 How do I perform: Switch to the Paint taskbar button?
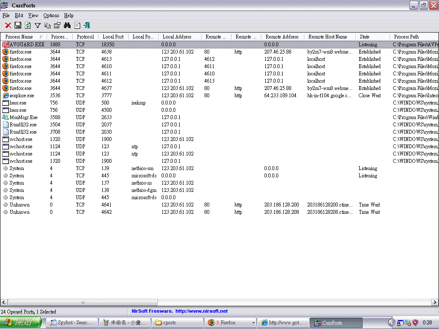click(x=125, y=323)
